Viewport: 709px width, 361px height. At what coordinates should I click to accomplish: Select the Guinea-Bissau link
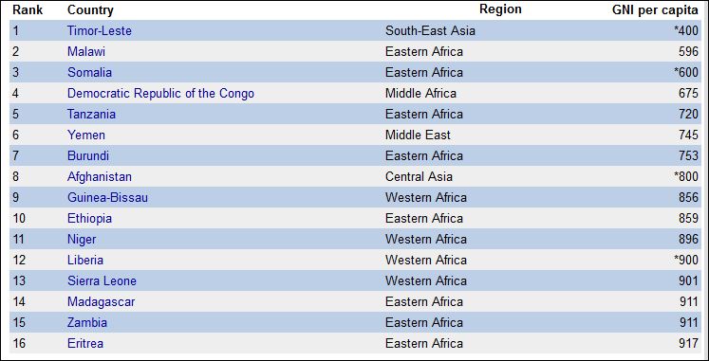tap(107, 198)
